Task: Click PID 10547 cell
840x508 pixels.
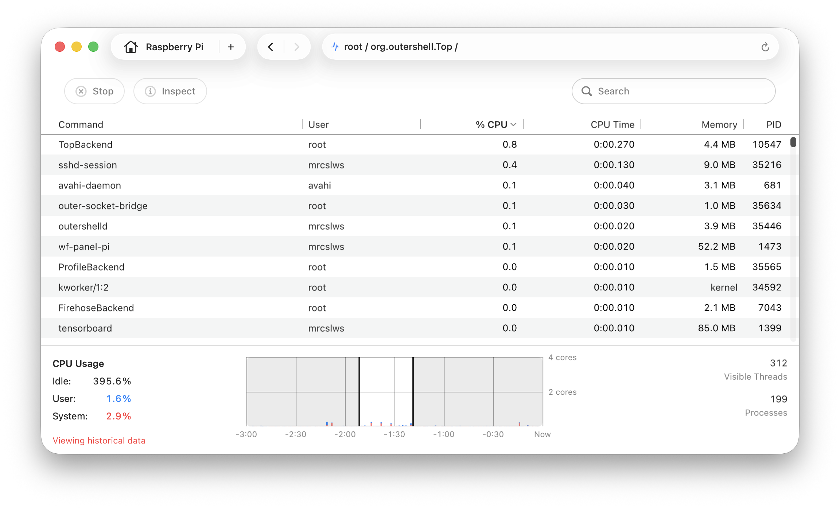Action: coord(767,145)
